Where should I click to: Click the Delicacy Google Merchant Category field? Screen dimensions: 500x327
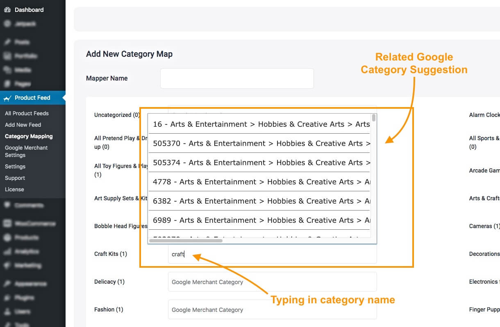click(272, 282)
